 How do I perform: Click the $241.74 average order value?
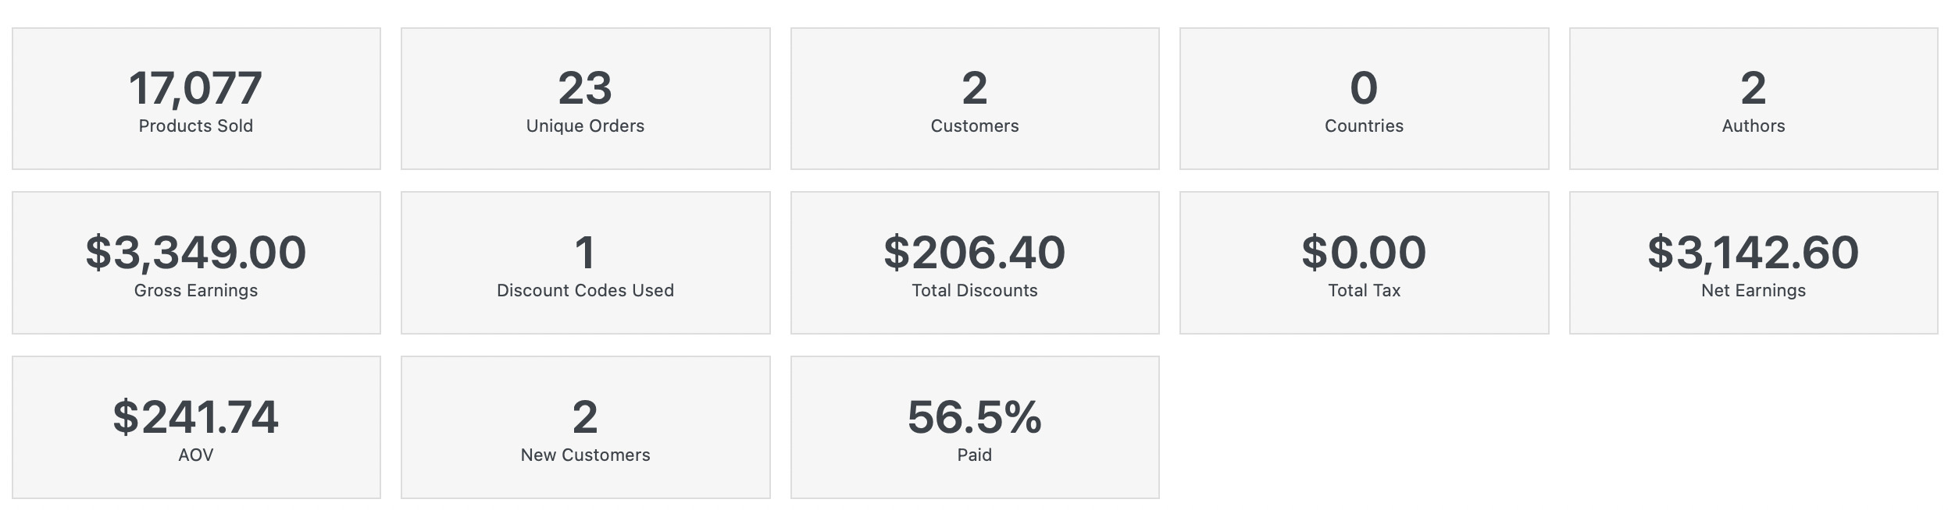click(195, 417)
